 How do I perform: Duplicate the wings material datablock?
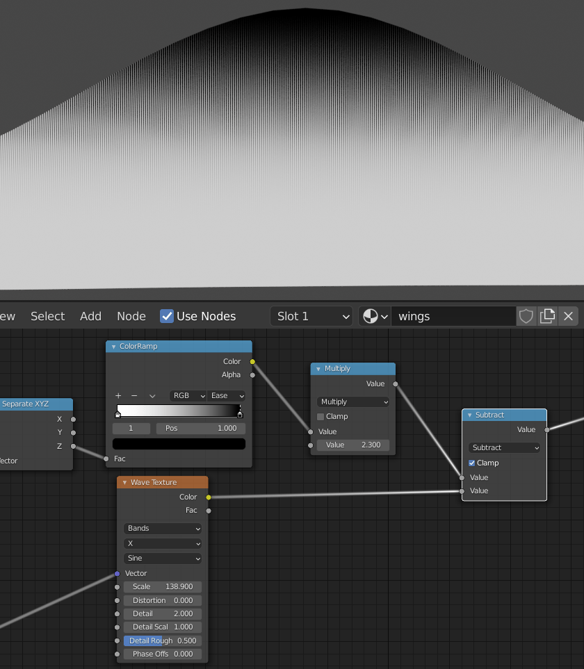547,316
